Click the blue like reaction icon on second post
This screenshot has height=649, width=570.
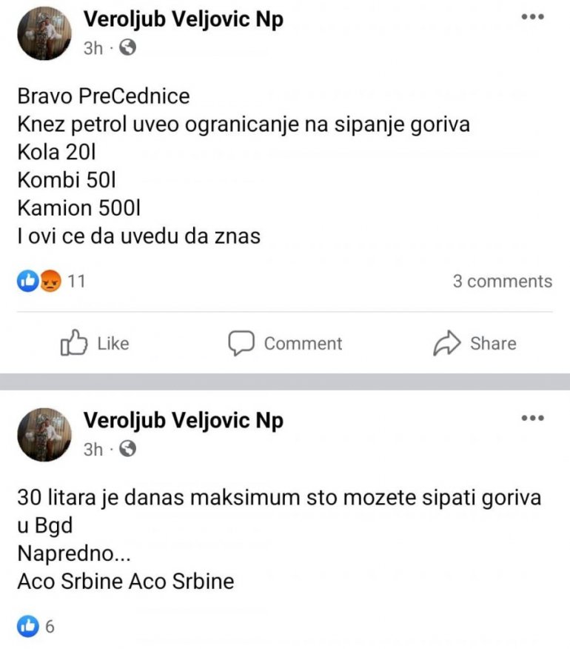27,626
